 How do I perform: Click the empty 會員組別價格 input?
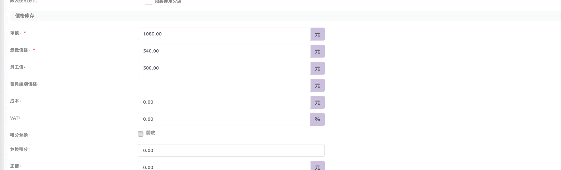[224, 85]
